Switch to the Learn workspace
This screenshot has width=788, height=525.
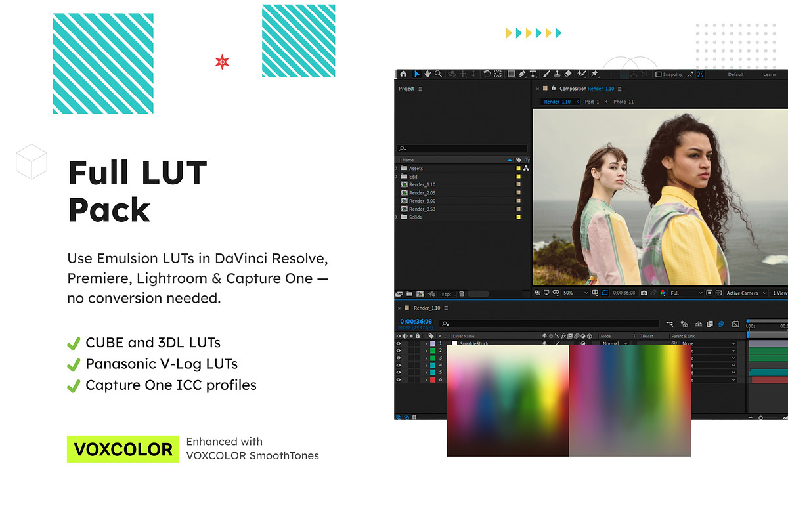tap(769, 75)
